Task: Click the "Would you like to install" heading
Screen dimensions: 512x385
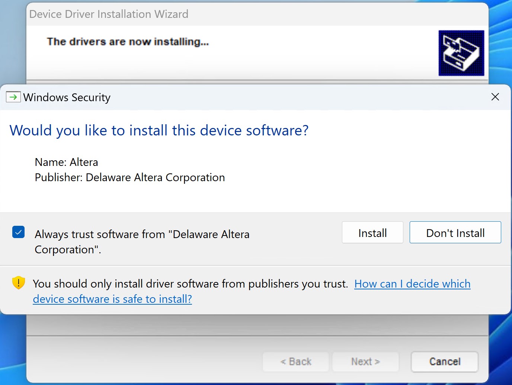Action: pyautogui.click(x=159, y=131)
